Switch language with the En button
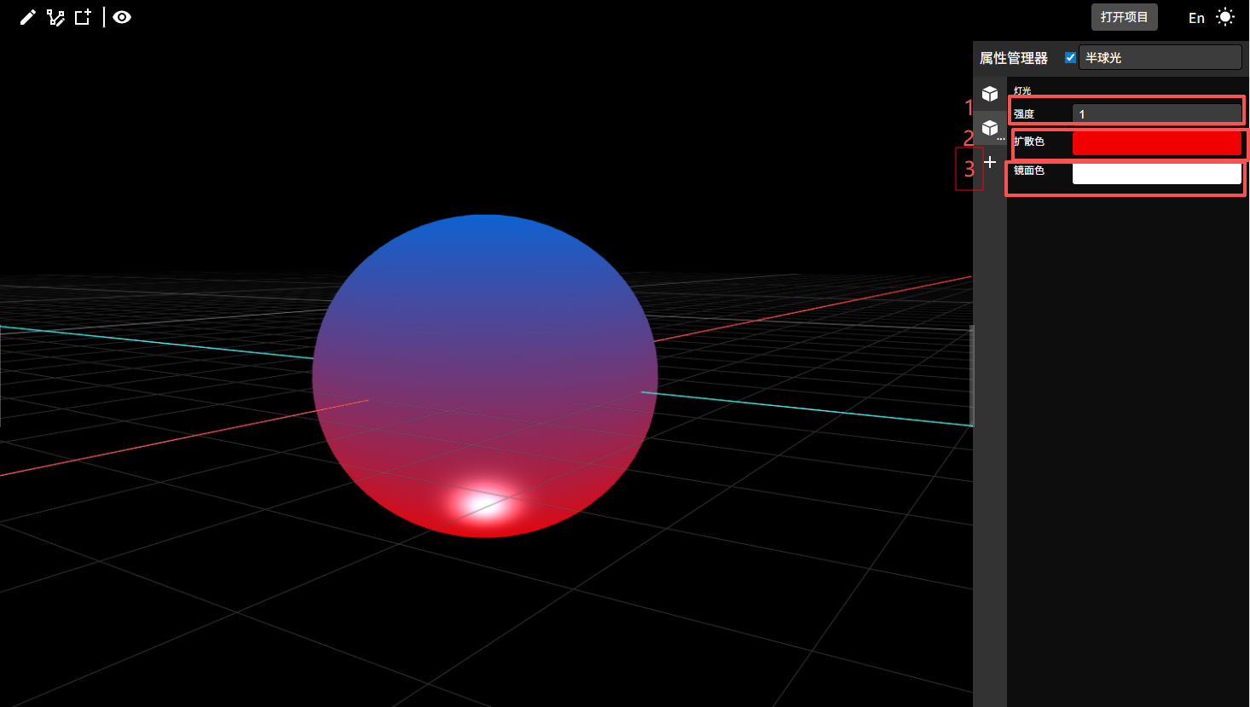The width and height of the screenshot is (1250, 707). pos(1196,18)
